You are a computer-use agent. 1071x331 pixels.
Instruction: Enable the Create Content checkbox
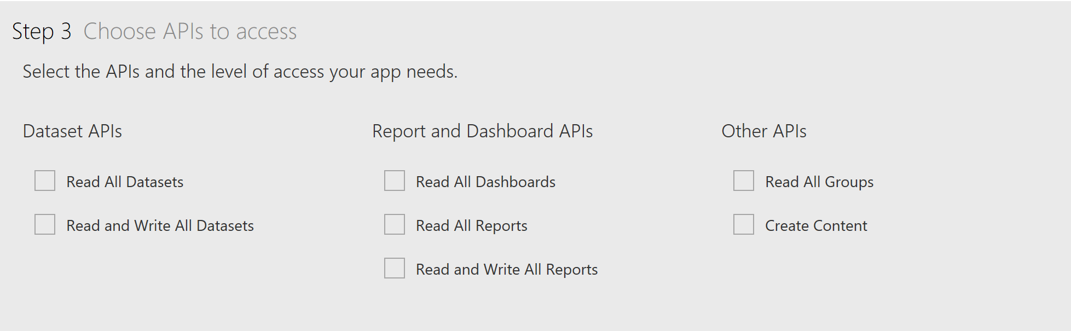pos(743,224)
